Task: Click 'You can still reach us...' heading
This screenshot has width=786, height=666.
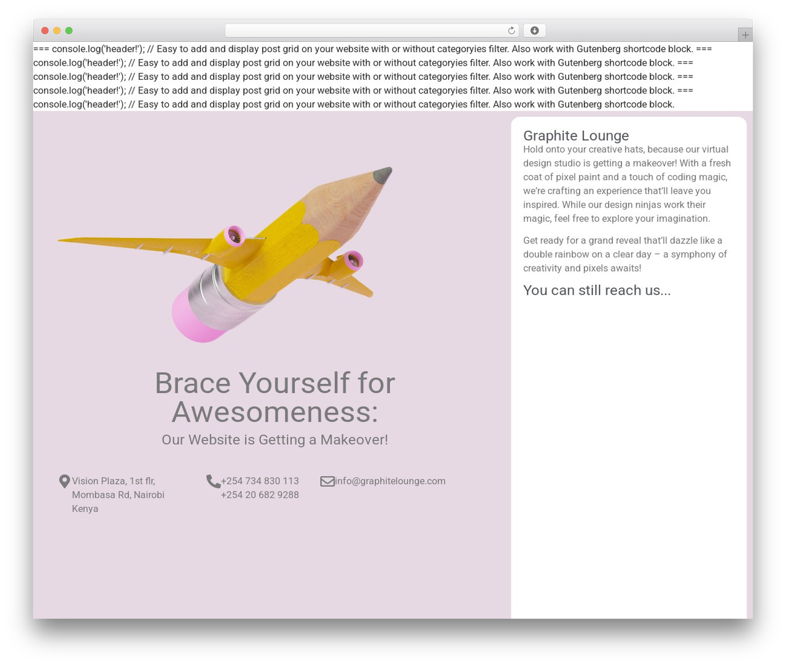Action: coord(597,290)
